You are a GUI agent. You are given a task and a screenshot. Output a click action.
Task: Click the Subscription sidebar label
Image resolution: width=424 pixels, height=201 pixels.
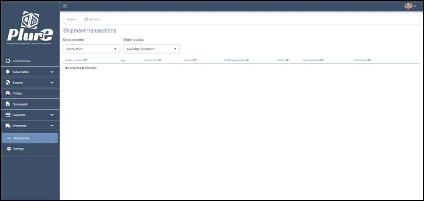(x=21, y=72)
